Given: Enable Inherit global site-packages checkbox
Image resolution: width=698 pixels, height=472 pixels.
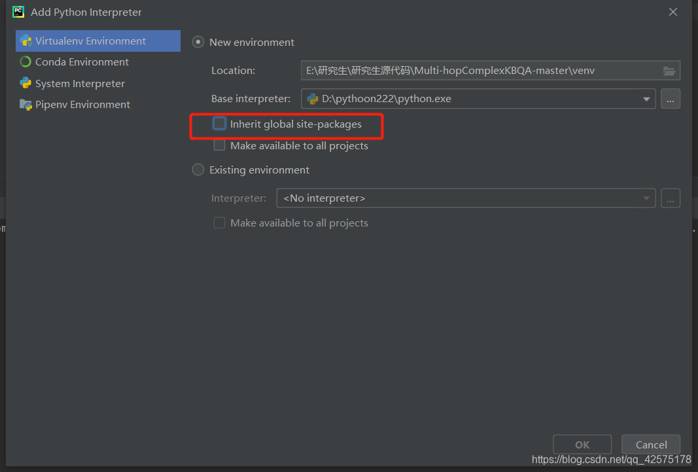Looking at the screenshot, I should click(219, 123).
